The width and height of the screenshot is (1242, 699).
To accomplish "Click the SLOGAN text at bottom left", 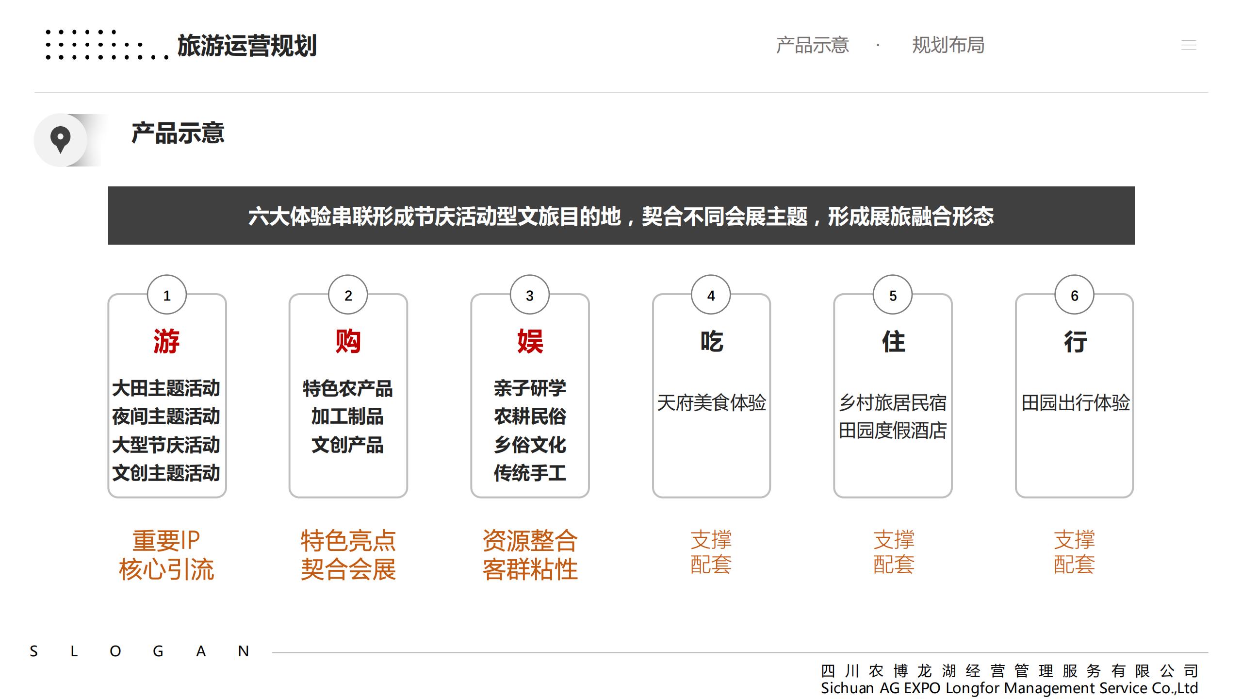I will 139,651.
